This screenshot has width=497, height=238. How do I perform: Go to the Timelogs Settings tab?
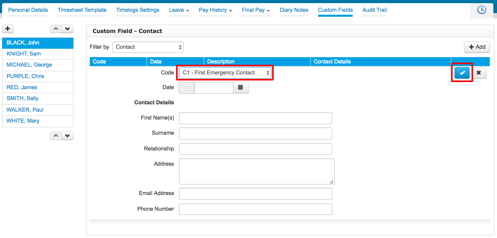(x=138, y=10)
